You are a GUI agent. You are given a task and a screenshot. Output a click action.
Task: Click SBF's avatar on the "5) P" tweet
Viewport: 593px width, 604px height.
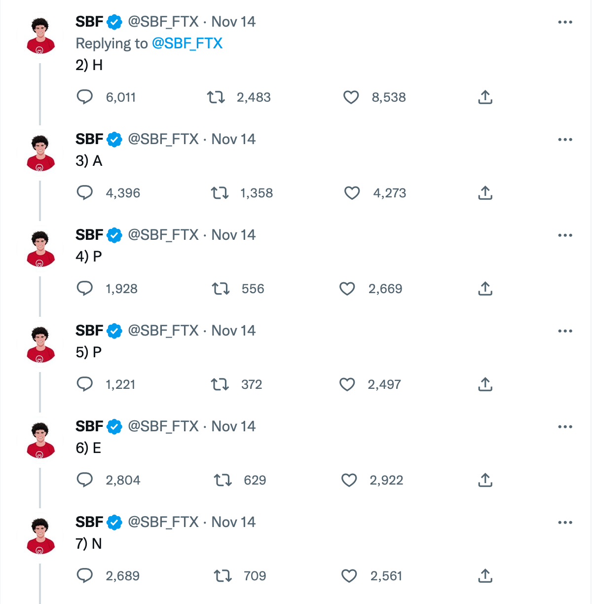pyautogui.click(x=40, y=345)
